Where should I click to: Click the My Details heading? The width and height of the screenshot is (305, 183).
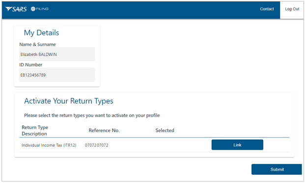41,33
